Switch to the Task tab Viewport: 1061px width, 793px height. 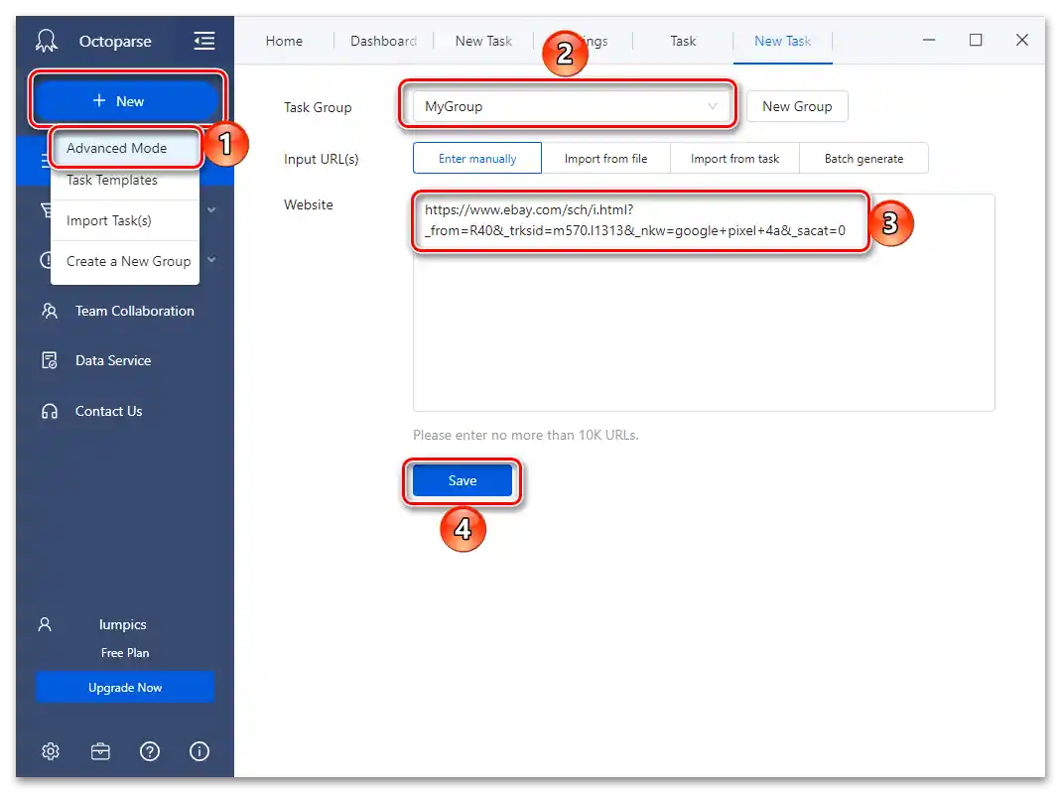tap(683, 41)
